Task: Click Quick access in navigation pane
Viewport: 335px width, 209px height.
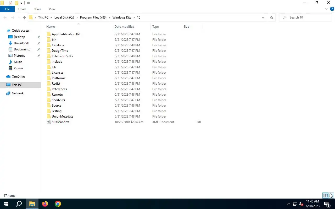Action: click(20, 31)
